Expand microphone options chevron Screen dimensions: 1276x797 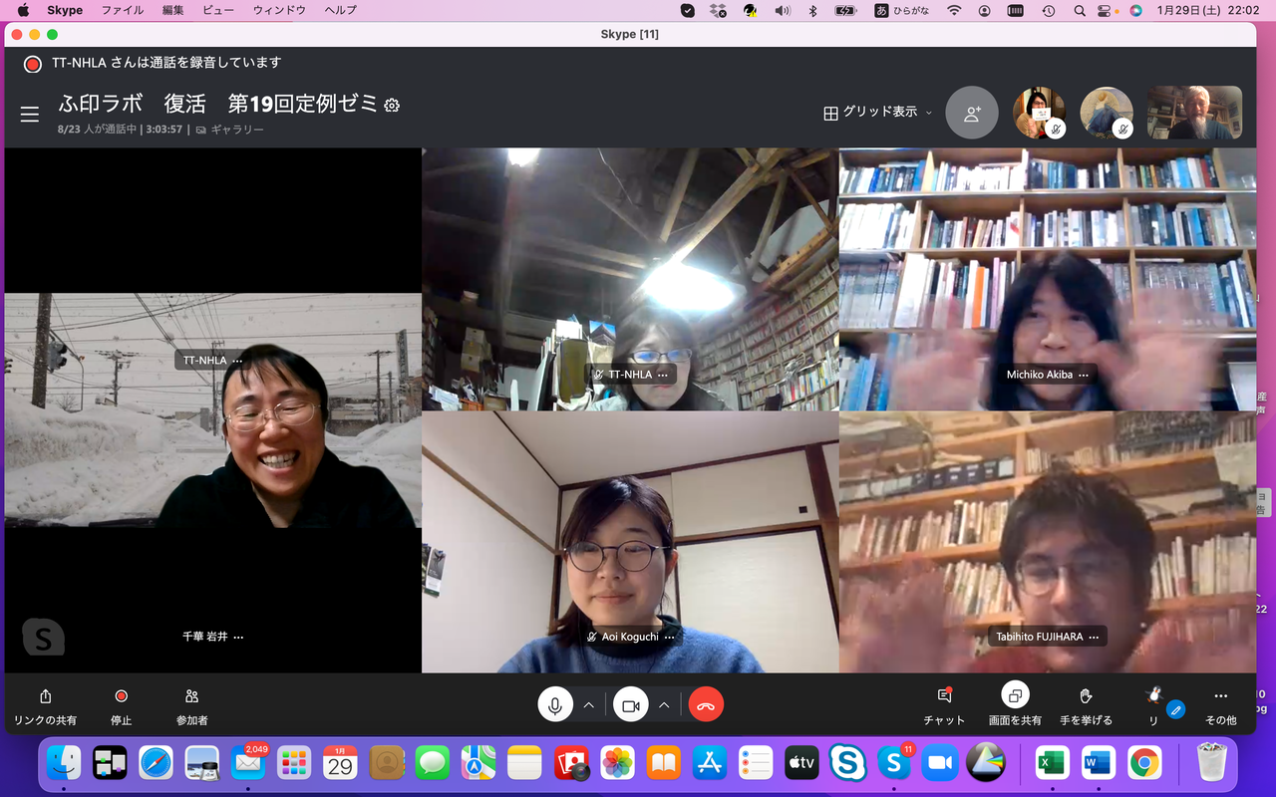pyautogui.click(x=589, y=705)
